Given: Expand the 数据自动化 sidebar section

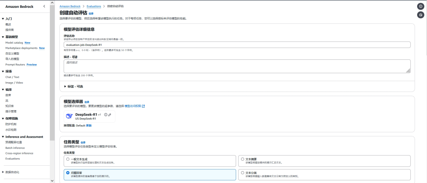Looking at the screenshot, I should click(x=3, y=172).
